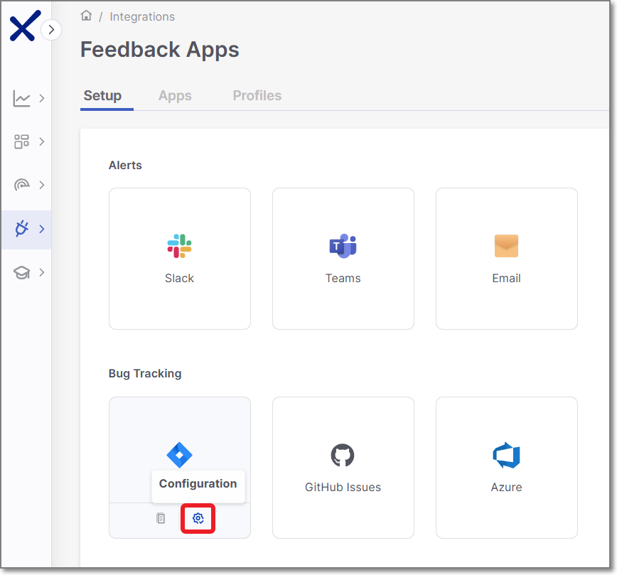Select the Azure bug tracking card
The width and height of the screenshot is (617, 575).
pyautogui.click(x=506, y=467)
